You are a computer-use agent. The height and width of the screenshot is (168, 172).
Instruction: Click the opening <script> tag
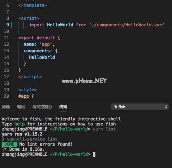[x=29, y=18]
